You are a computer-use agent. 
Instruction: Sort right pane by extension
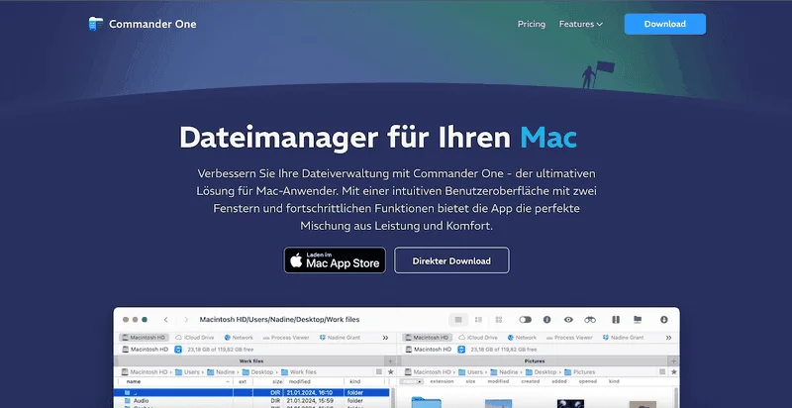coord(442,381)
